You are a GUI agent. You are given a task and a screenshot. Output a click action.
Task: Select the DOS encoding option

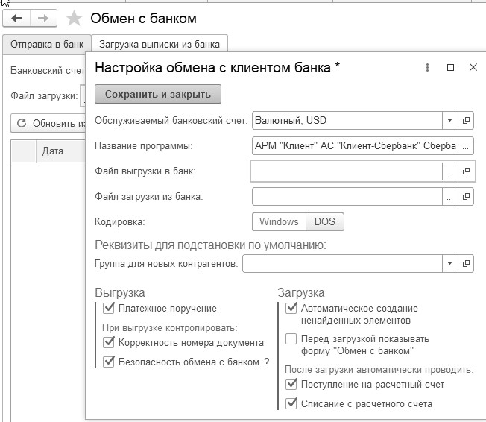point(325,221)
